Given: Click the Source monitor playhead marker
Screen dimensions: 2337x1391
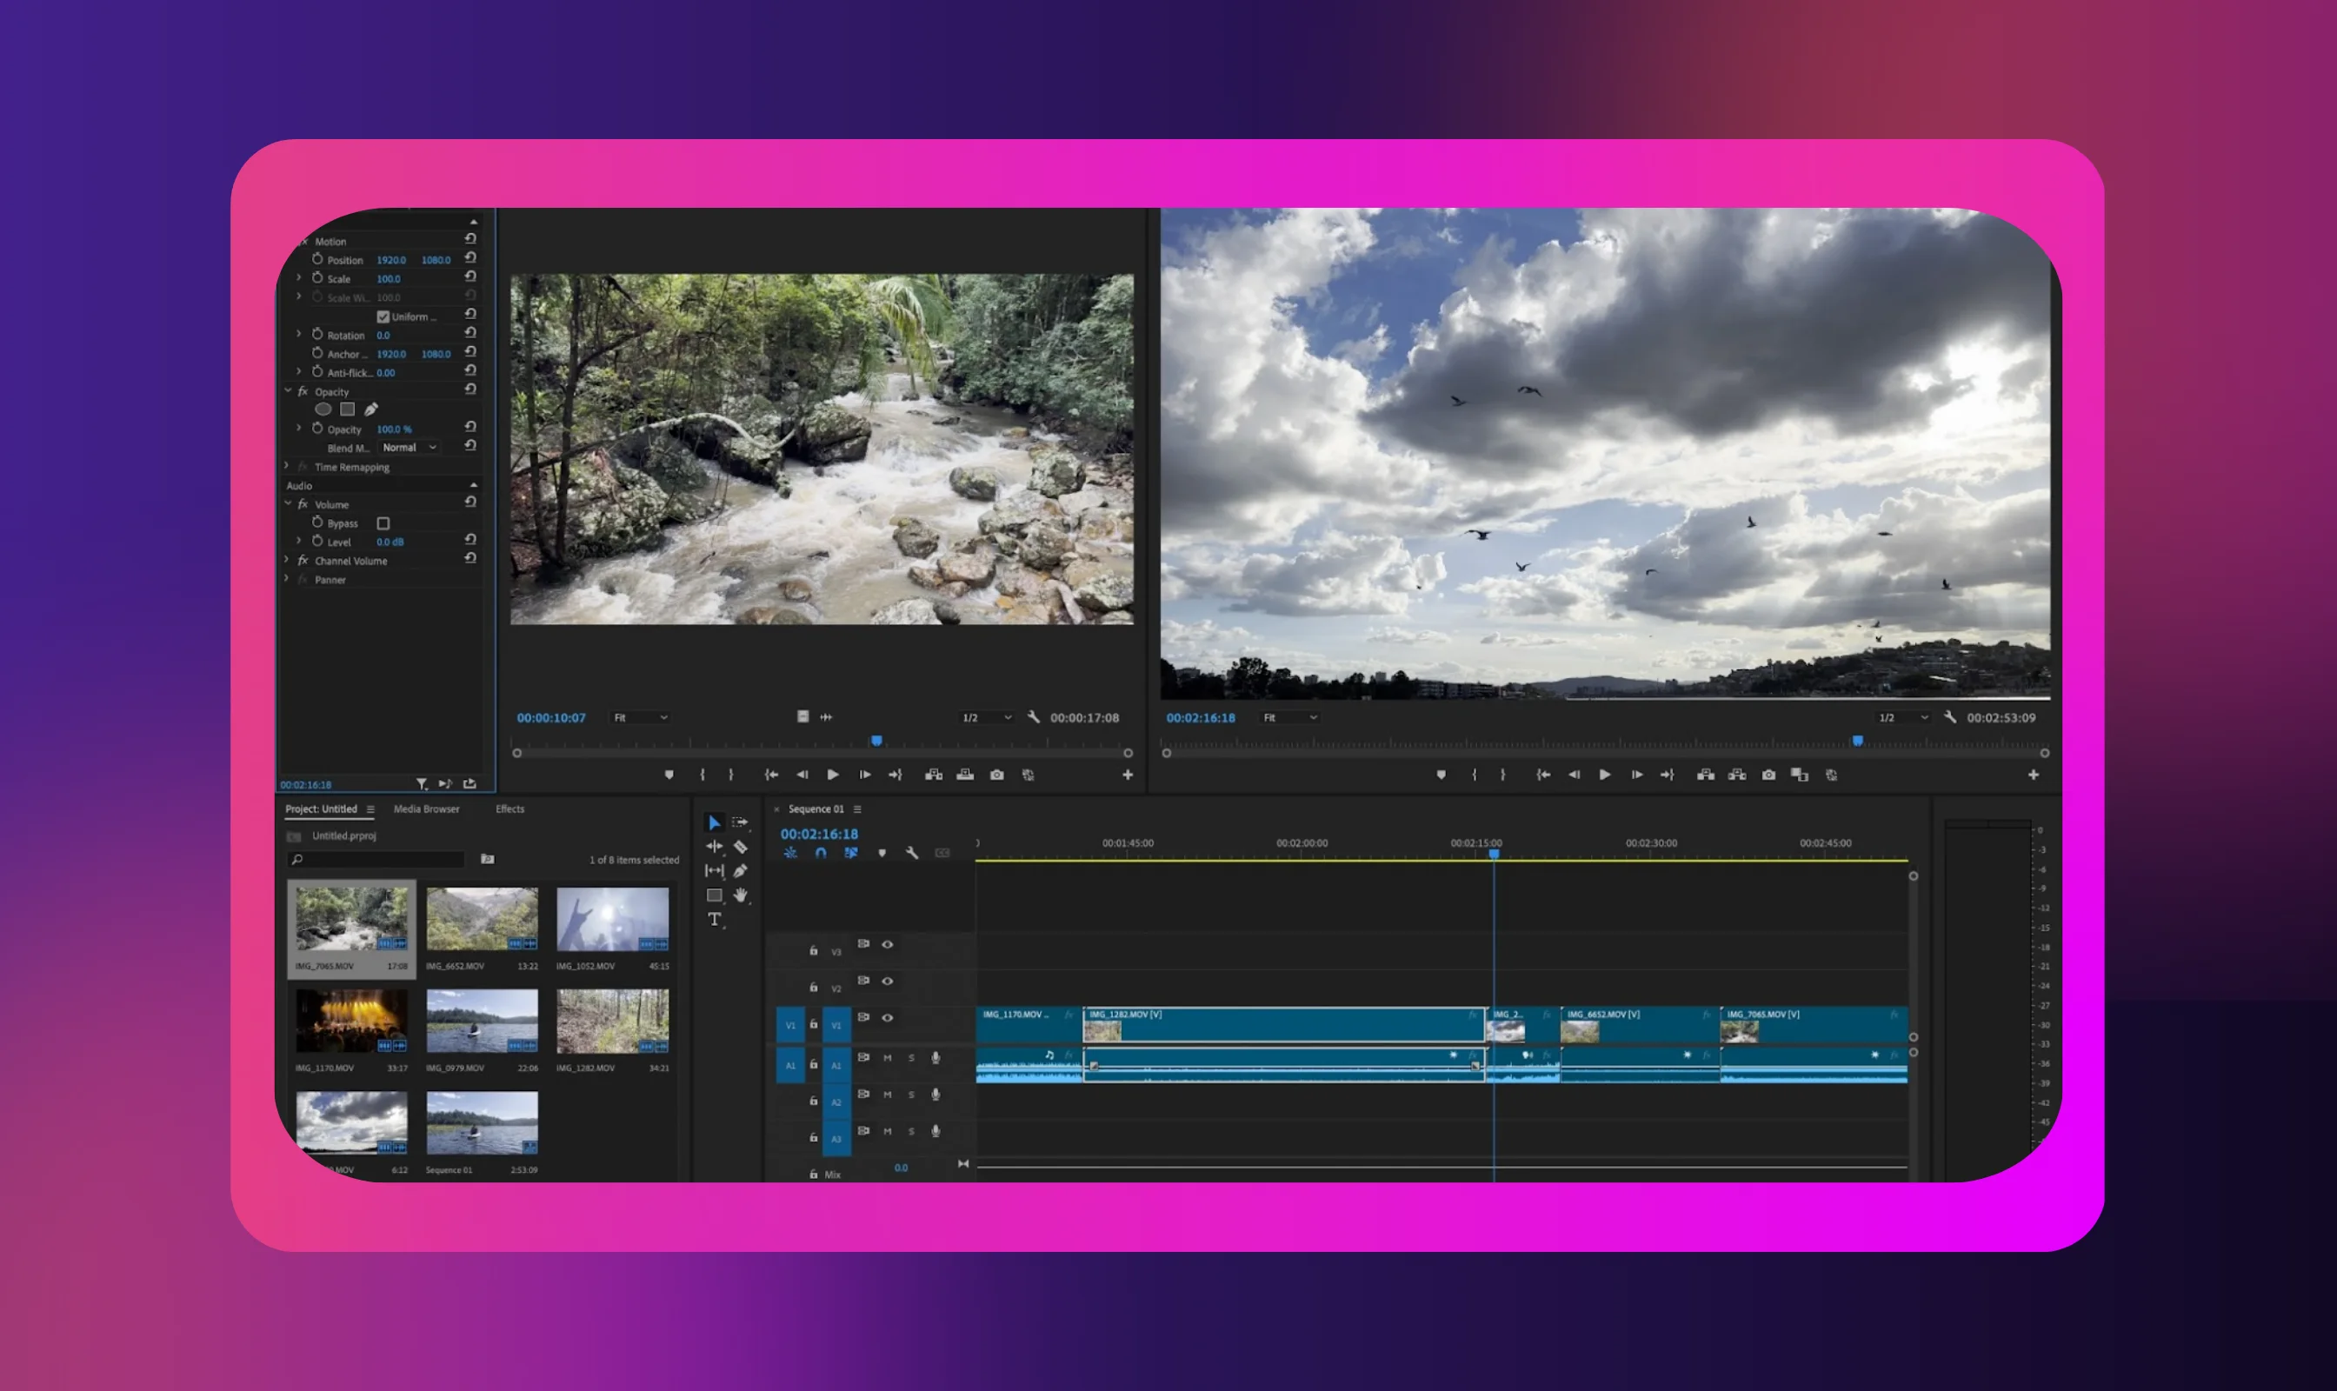Looking at the screenshot, I should [x=876, y=742].
